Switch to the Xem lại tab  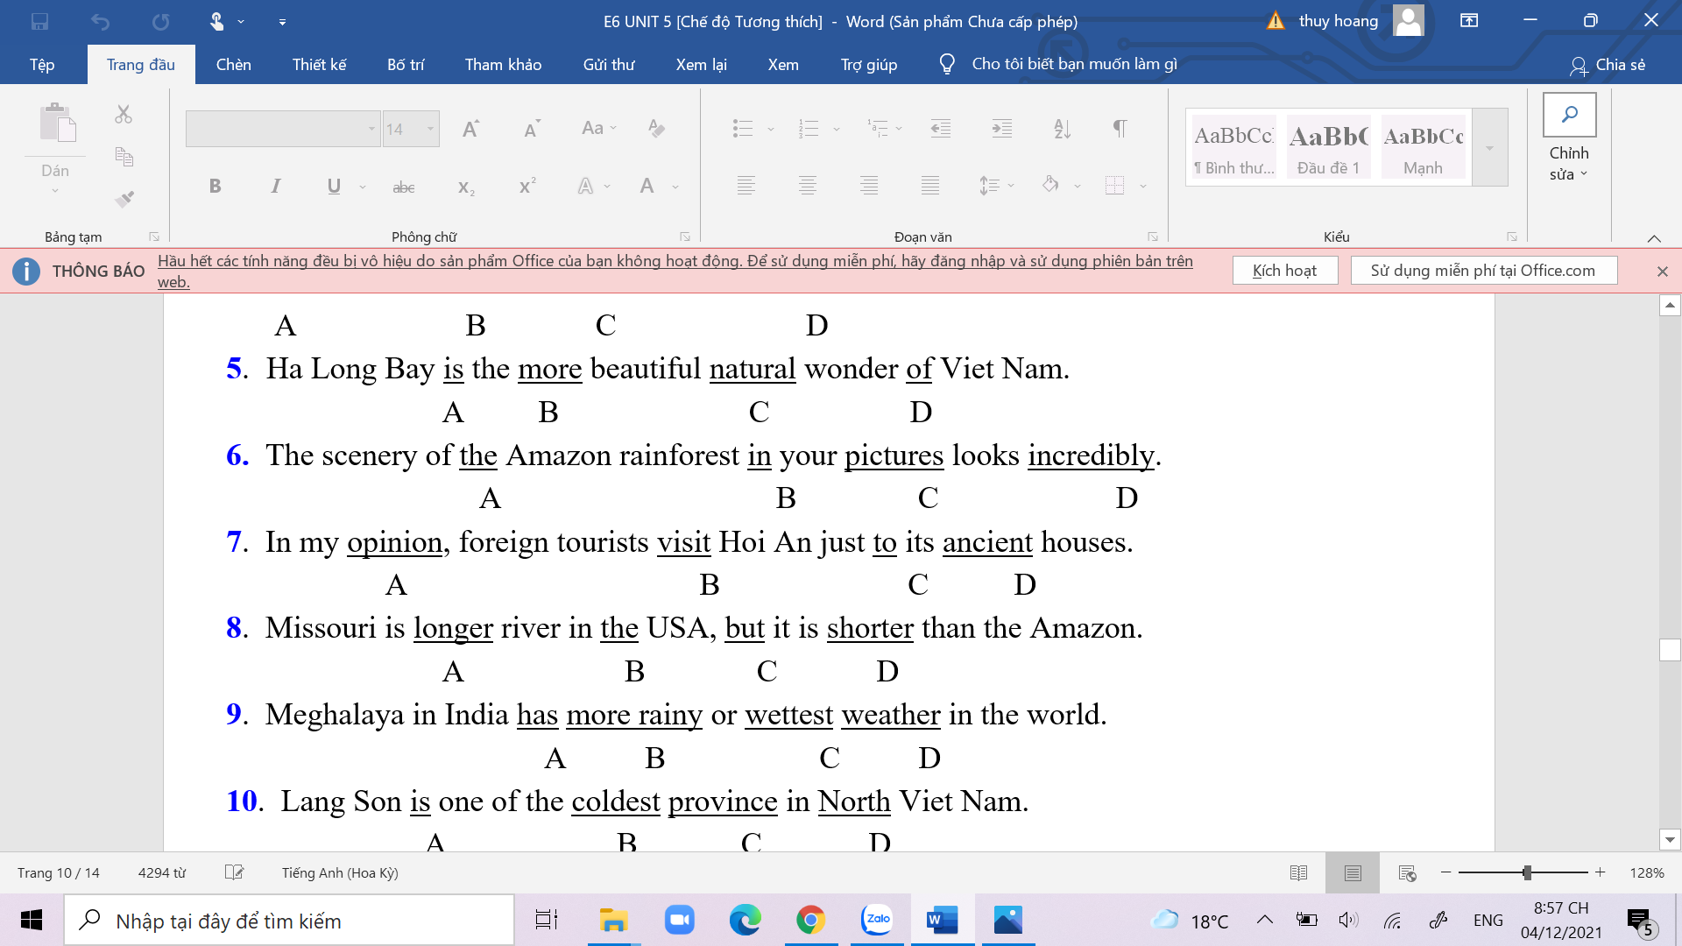tap(701, 65)
